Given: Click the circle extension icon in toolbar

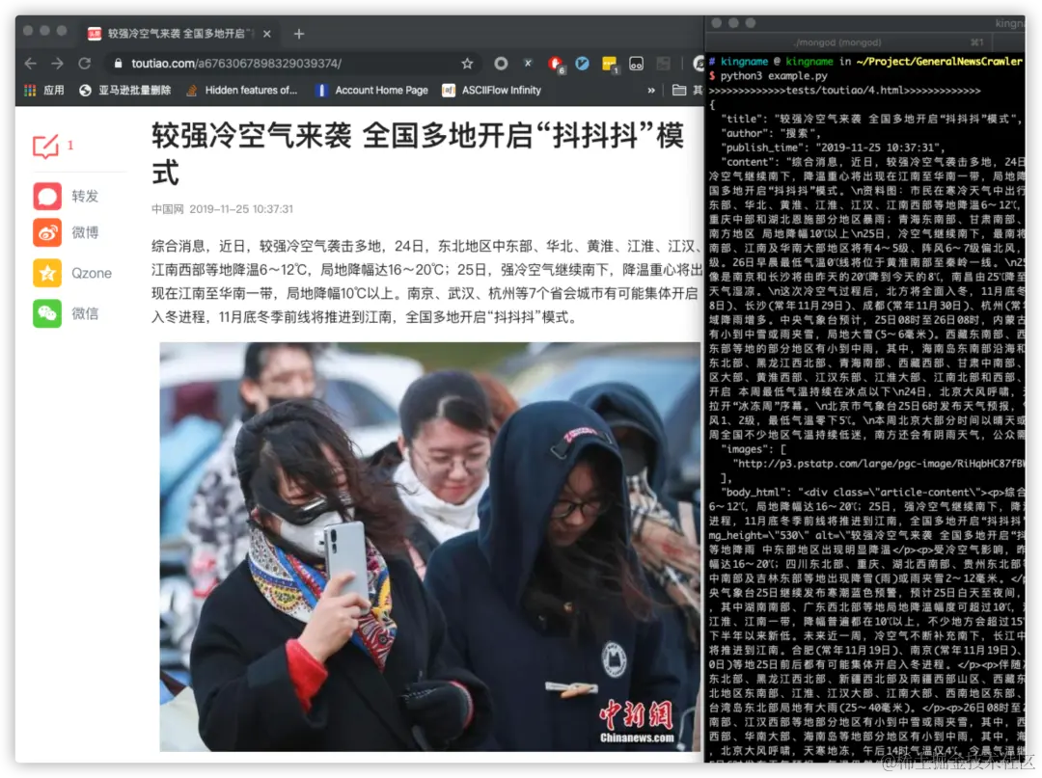Looking at the screenshot, I should (501, 64).
